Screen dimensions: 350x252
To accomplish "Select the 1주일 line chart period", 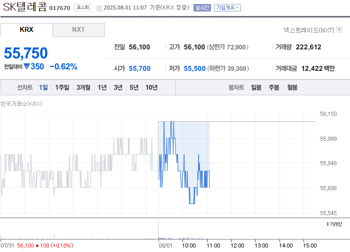I will pos(62,87).
